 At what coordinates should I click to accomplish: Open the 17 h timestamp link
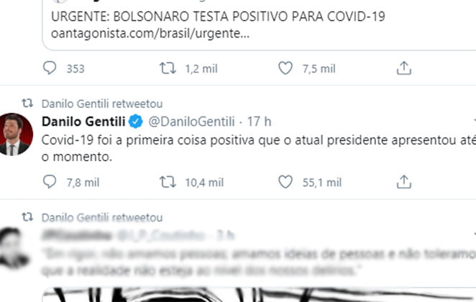259,122
